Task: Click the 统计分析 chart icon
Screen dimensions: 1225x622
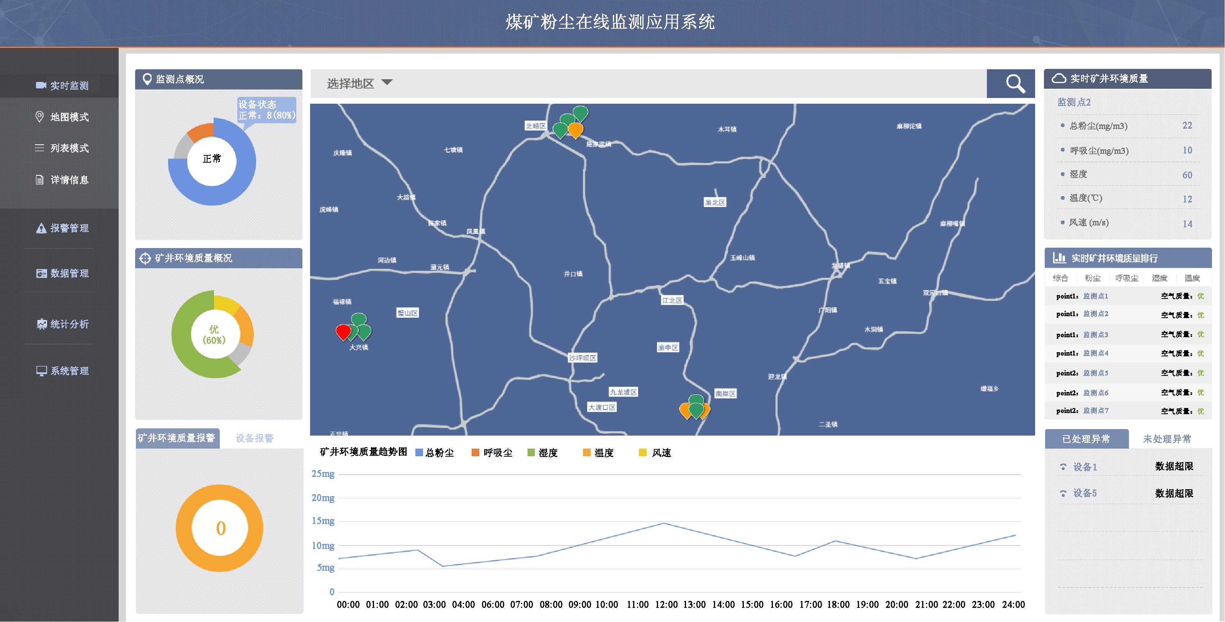Action: click(41, 324)
